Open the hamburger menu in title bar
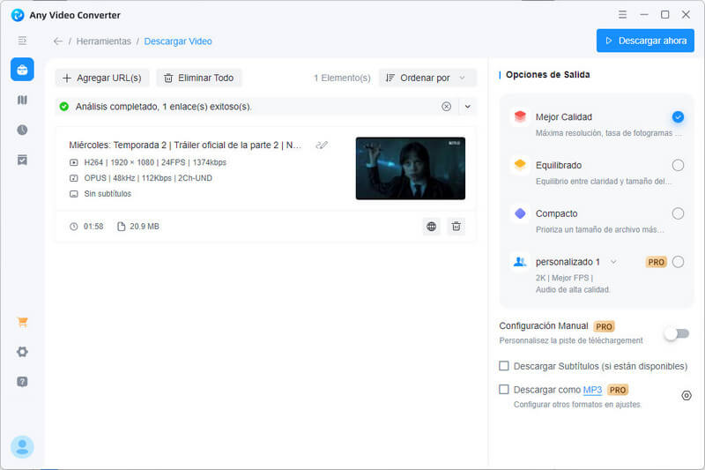This screenshot has height=470, width=705. coord(623,15)
